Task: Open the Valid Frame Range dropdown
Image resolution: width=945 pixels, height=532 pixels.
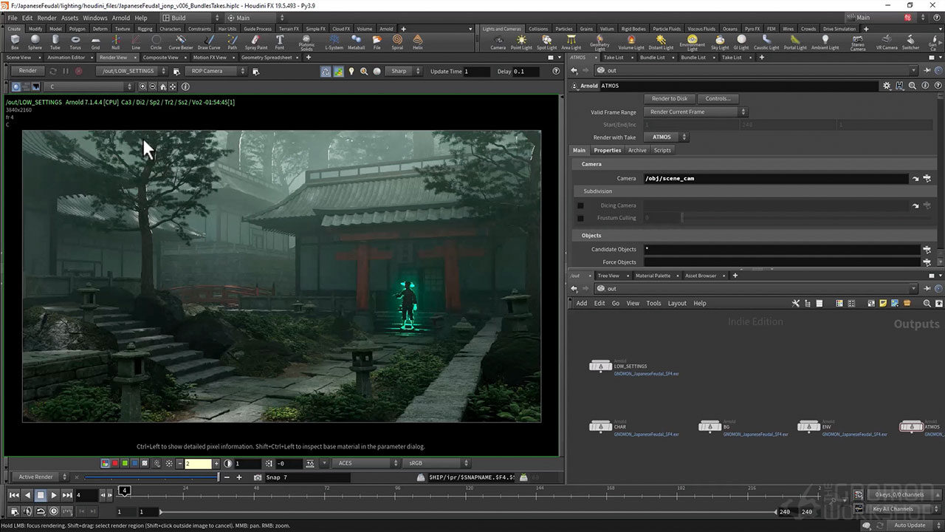Action: pyautogui.click(x=695, y=112)
